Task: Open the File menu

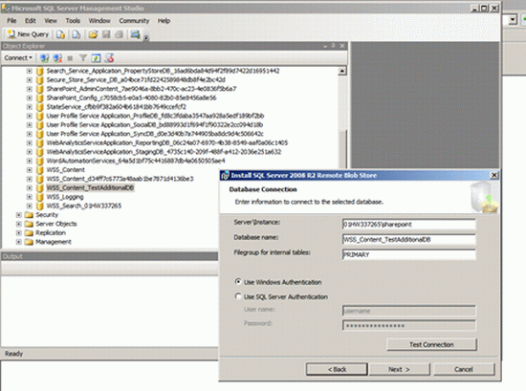Action: (11, 21)
